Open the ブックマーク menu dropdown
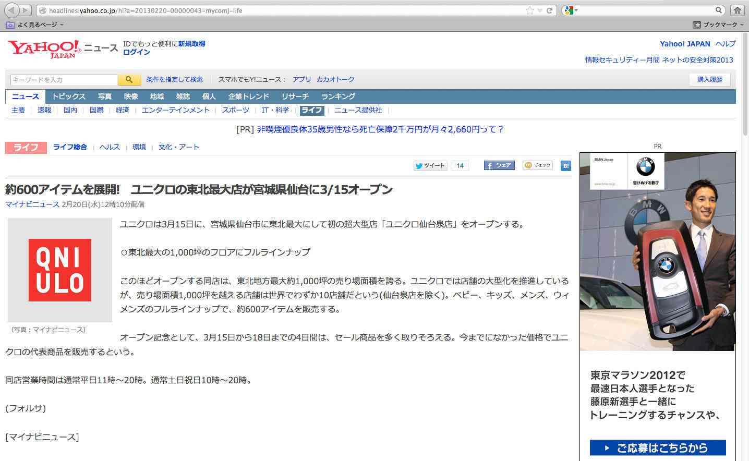The height and width of the screenshot is (461, 749). [x=718, y=25]
